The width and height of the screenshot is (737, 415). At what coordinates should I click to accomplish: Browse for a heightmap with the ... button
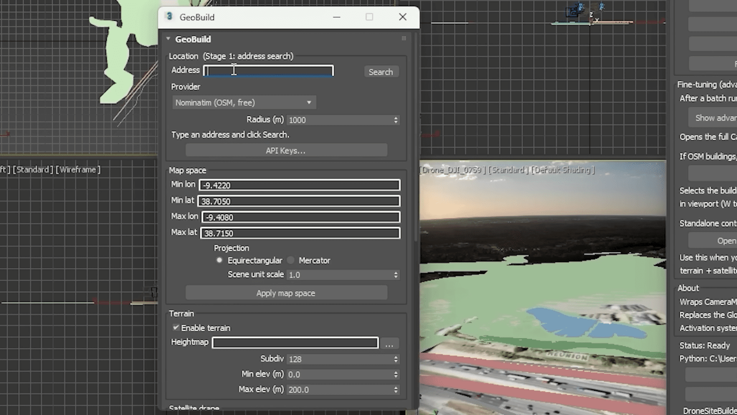coord(389,343)
